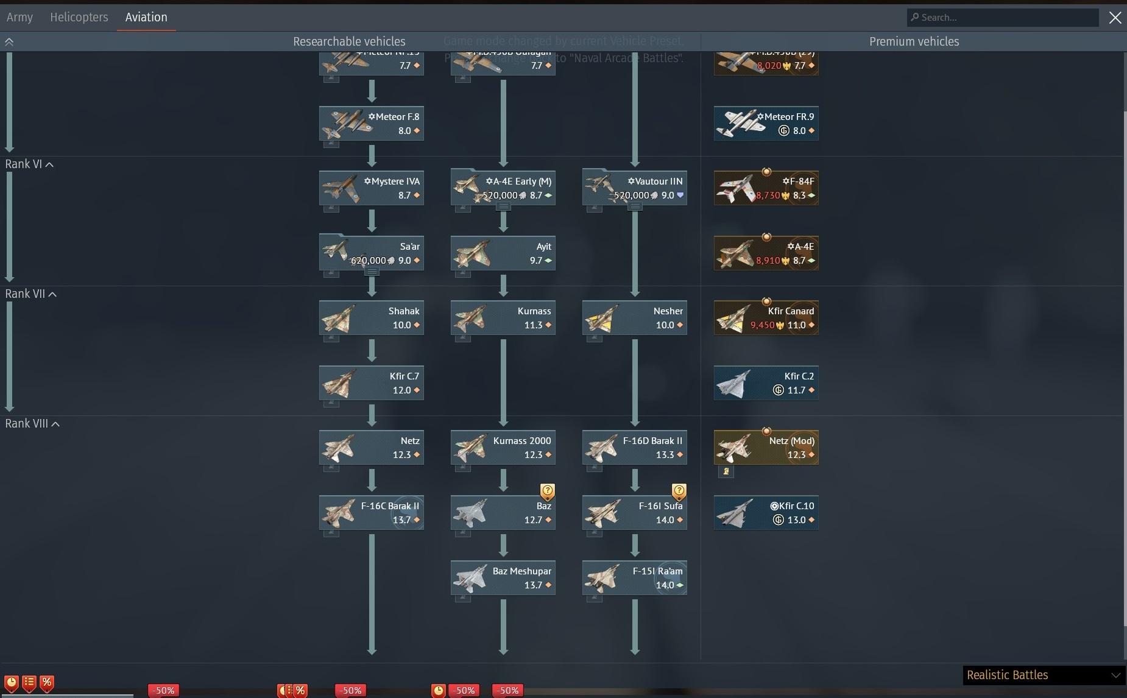The height and width of the screenshot is (698, 1127).
Task: Click the medal icon above Netz (Mod)
Action: point(766,431)
